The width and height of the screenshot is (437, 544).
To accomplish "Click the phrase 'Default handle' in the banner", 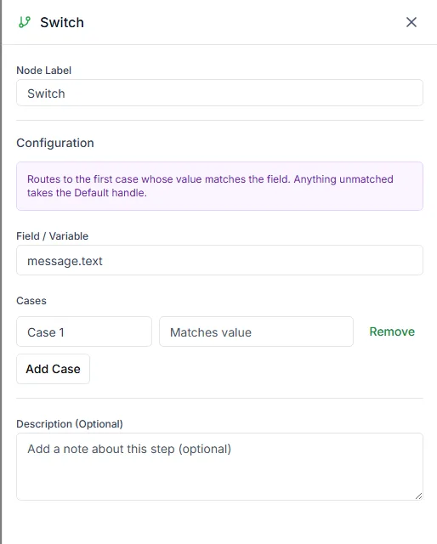I will click(110, 193).
